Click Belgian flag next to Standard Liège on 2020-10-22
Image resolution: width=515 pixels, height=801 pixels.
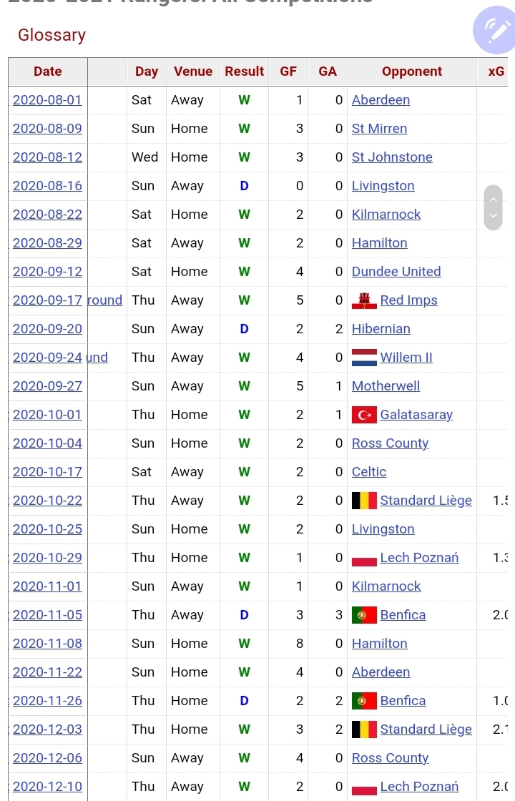point(364,501)
